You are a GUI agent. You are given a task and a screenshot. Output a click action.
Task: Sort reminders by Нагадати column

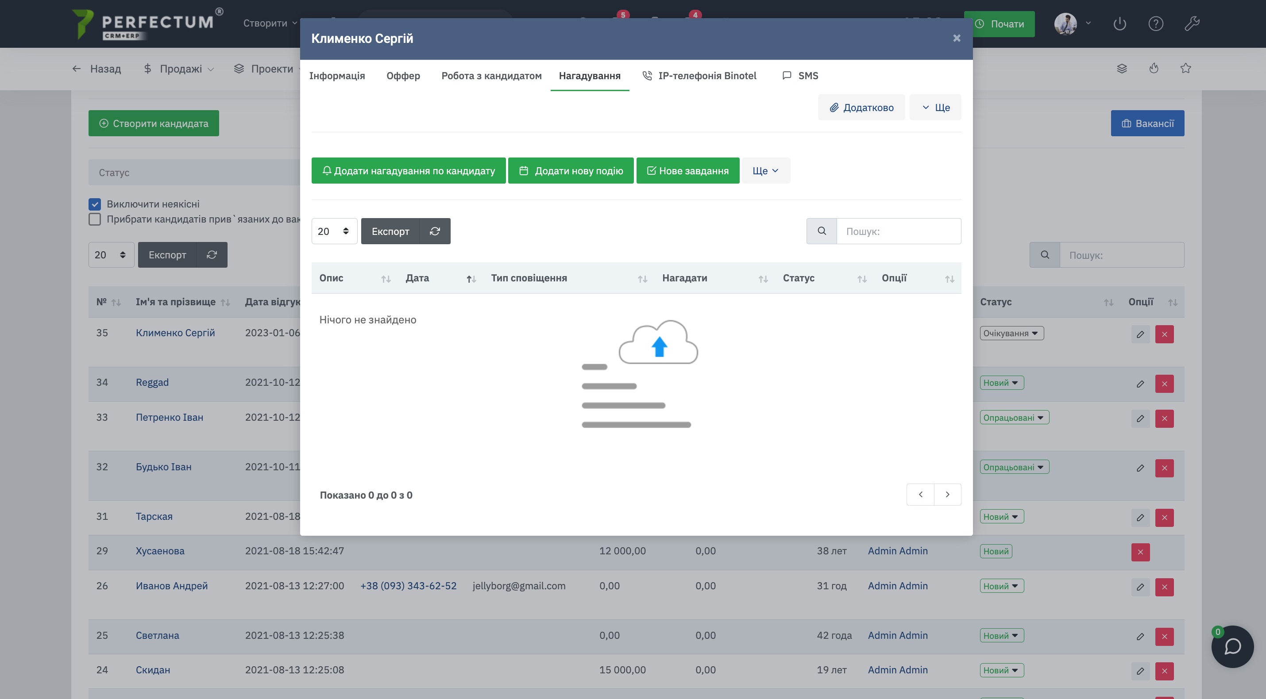click(715, 279)
